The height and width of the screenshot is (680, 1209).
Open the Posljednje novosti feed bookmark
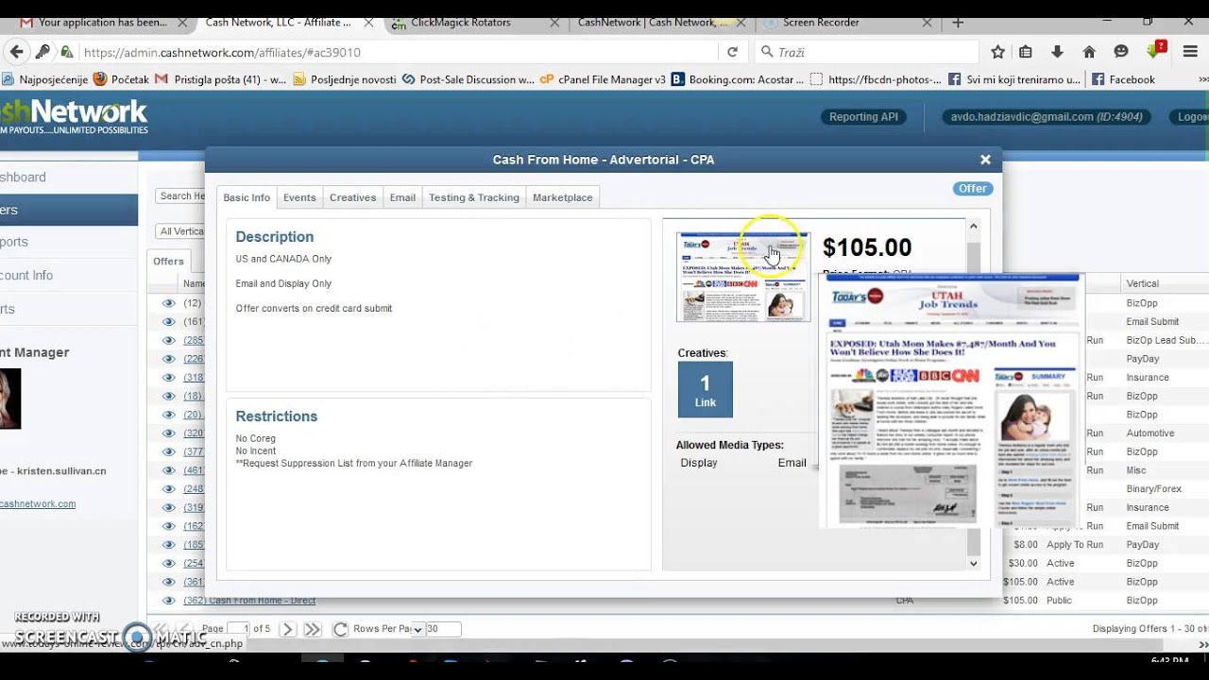[345, 79]
